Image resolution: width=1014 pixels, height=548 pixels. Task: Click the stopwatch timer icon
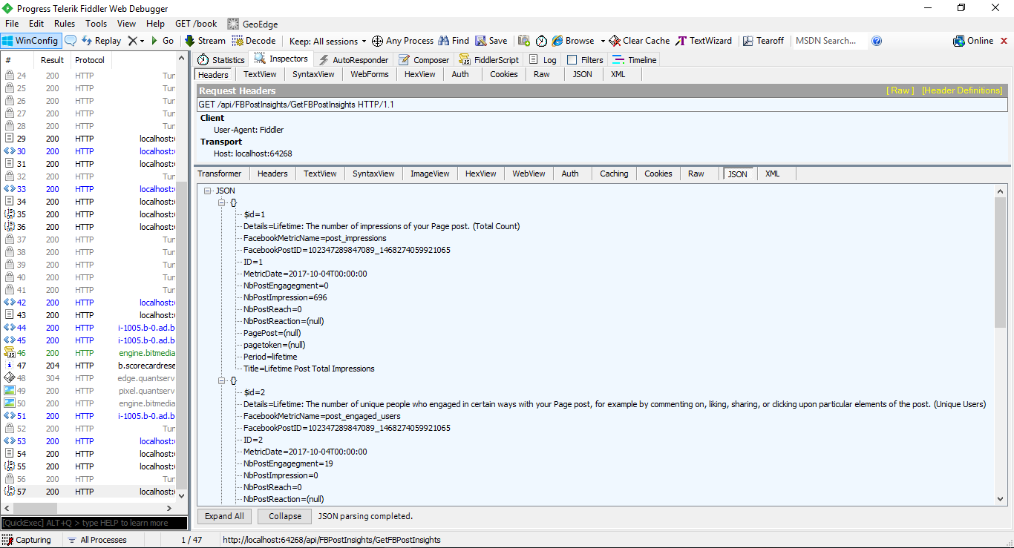click(x=541, y=41)
